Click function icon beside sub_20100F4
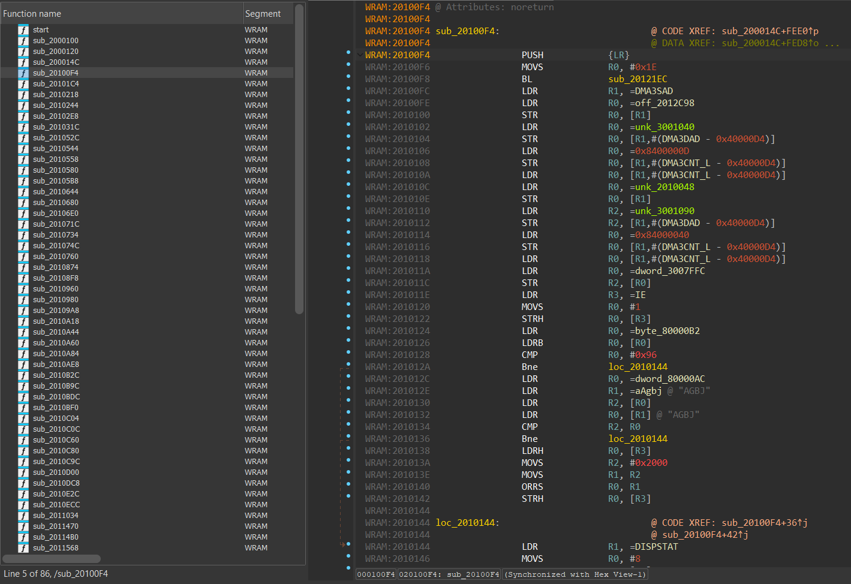851x584 pixels. pos(23,73)
